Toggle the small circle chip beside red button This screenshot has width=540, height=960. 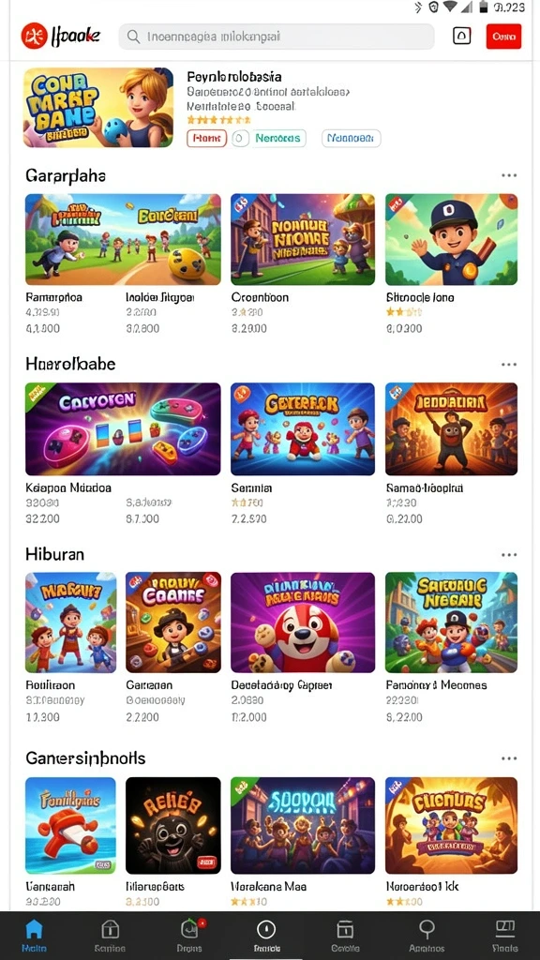click(239, 139)
